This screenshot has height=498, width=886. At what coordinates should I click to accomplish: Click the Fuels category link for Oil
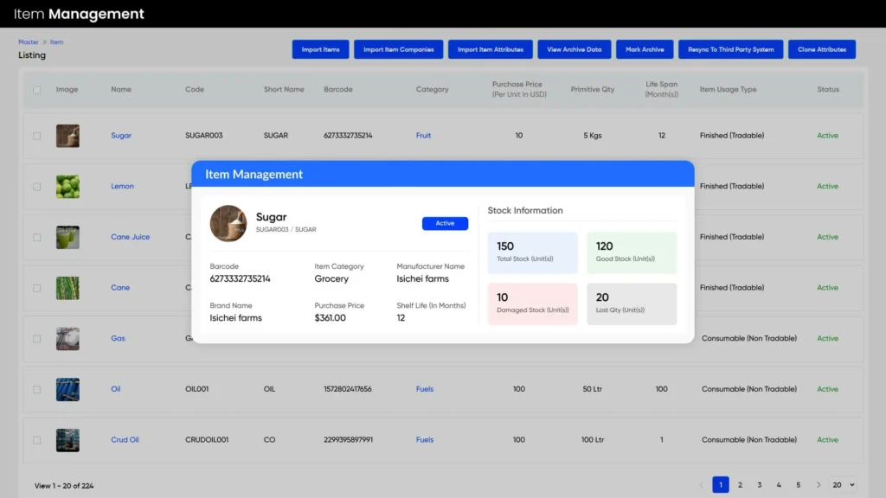tap(424, 389)
